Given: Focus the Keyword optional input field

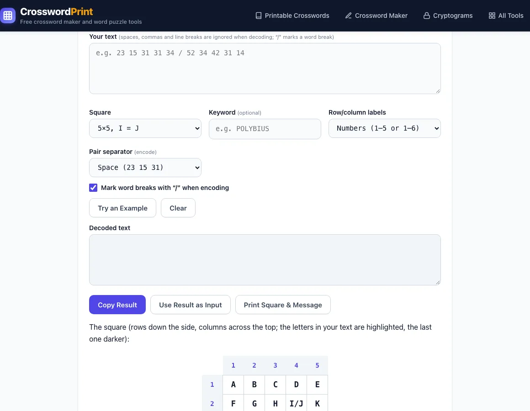Looking at the screenshot, I should (x=265, y=129).
